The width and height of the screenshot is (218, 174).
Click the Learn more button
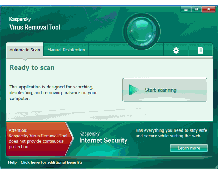[189, 148]
